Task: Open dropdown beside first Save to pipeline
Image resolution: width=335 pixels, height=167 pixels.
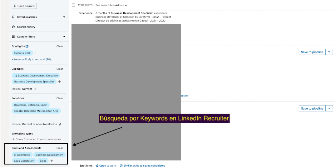Action: pyautogui.click(x=329, y=52)
